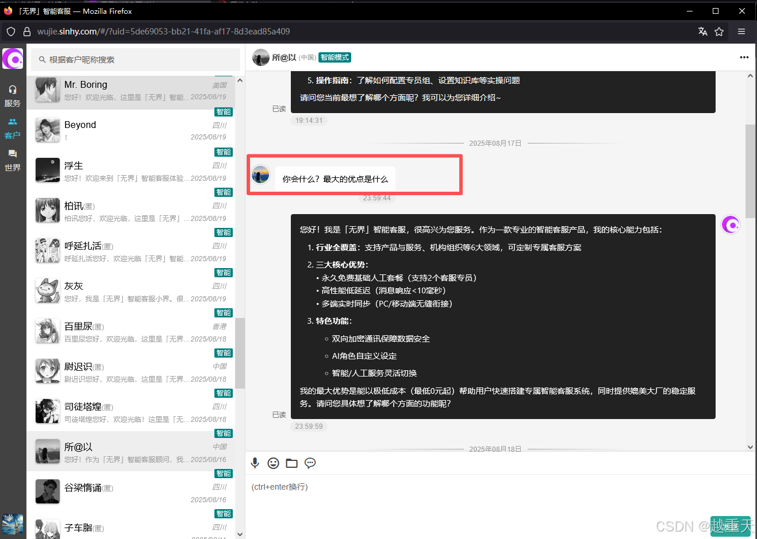Click the 灰灰 avatar thumbnail
Image resolution: width=757 pixels, height=539 pixels.
tap(48, 291)
